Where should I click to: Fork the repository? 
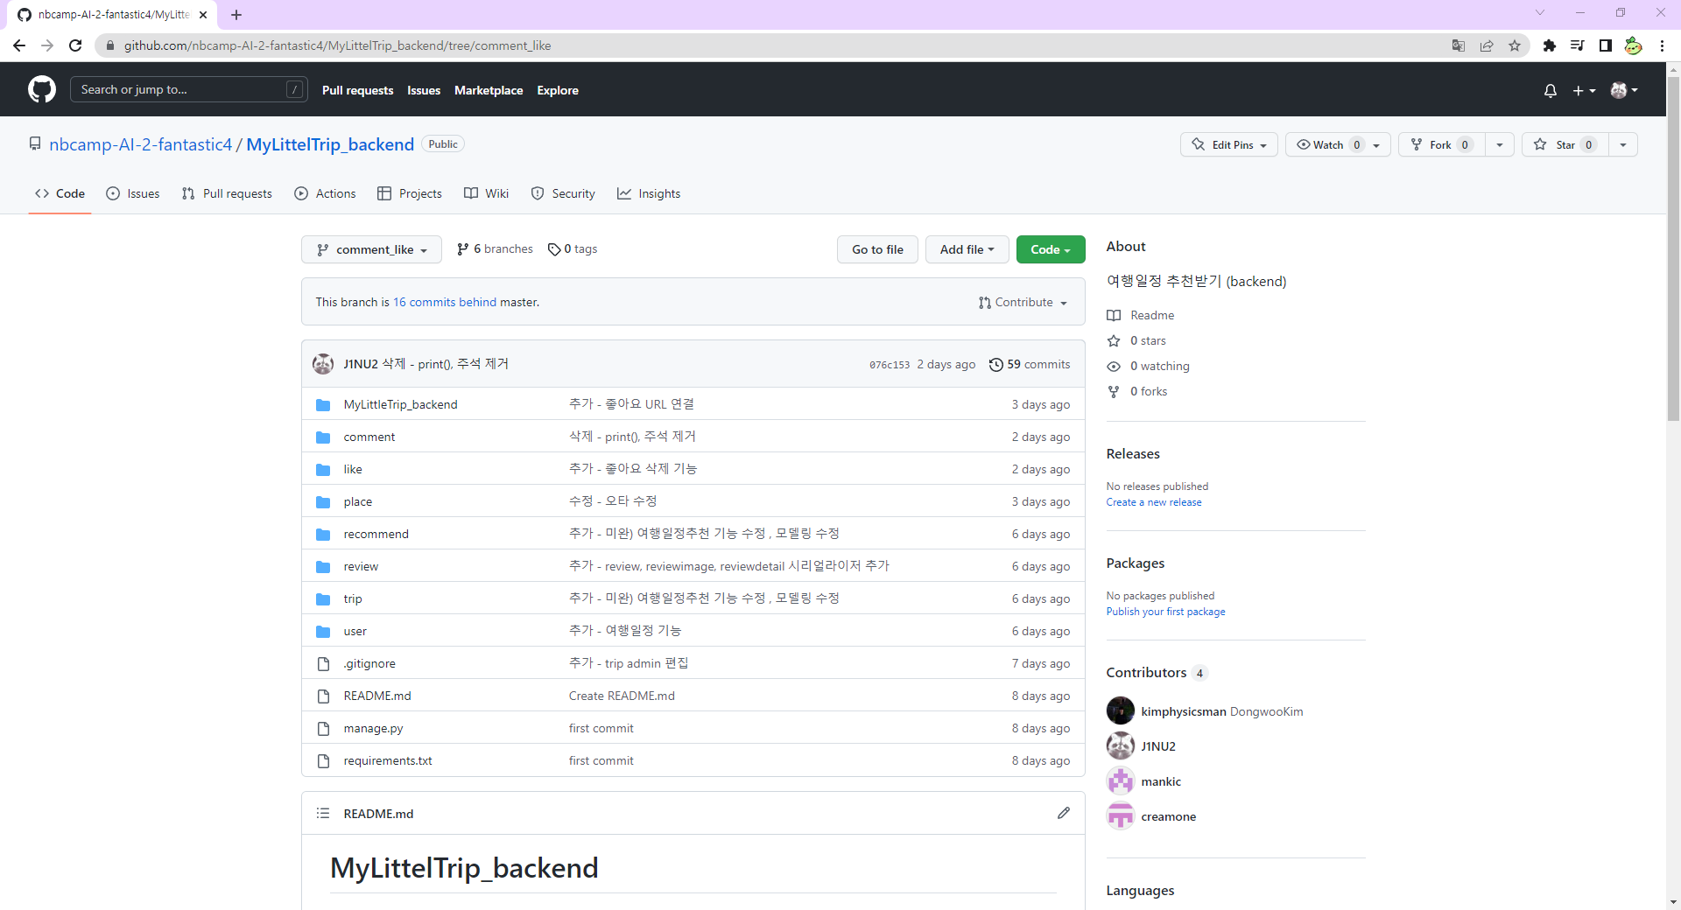click(x=1441, y=144)
